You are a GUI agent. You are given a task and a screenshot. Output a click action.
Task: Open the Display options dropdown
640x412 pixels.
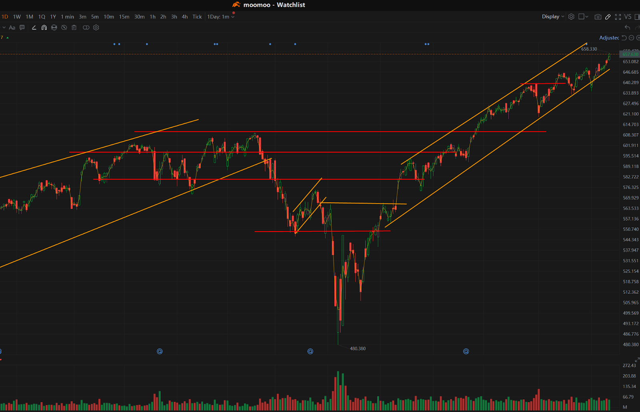pyautogui.click(x=553, y=17)
